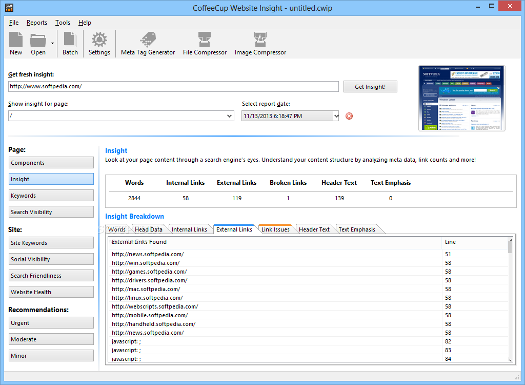Open the Reports menu
This screenshot has height=385, width=525.
[x=37, y=23]
